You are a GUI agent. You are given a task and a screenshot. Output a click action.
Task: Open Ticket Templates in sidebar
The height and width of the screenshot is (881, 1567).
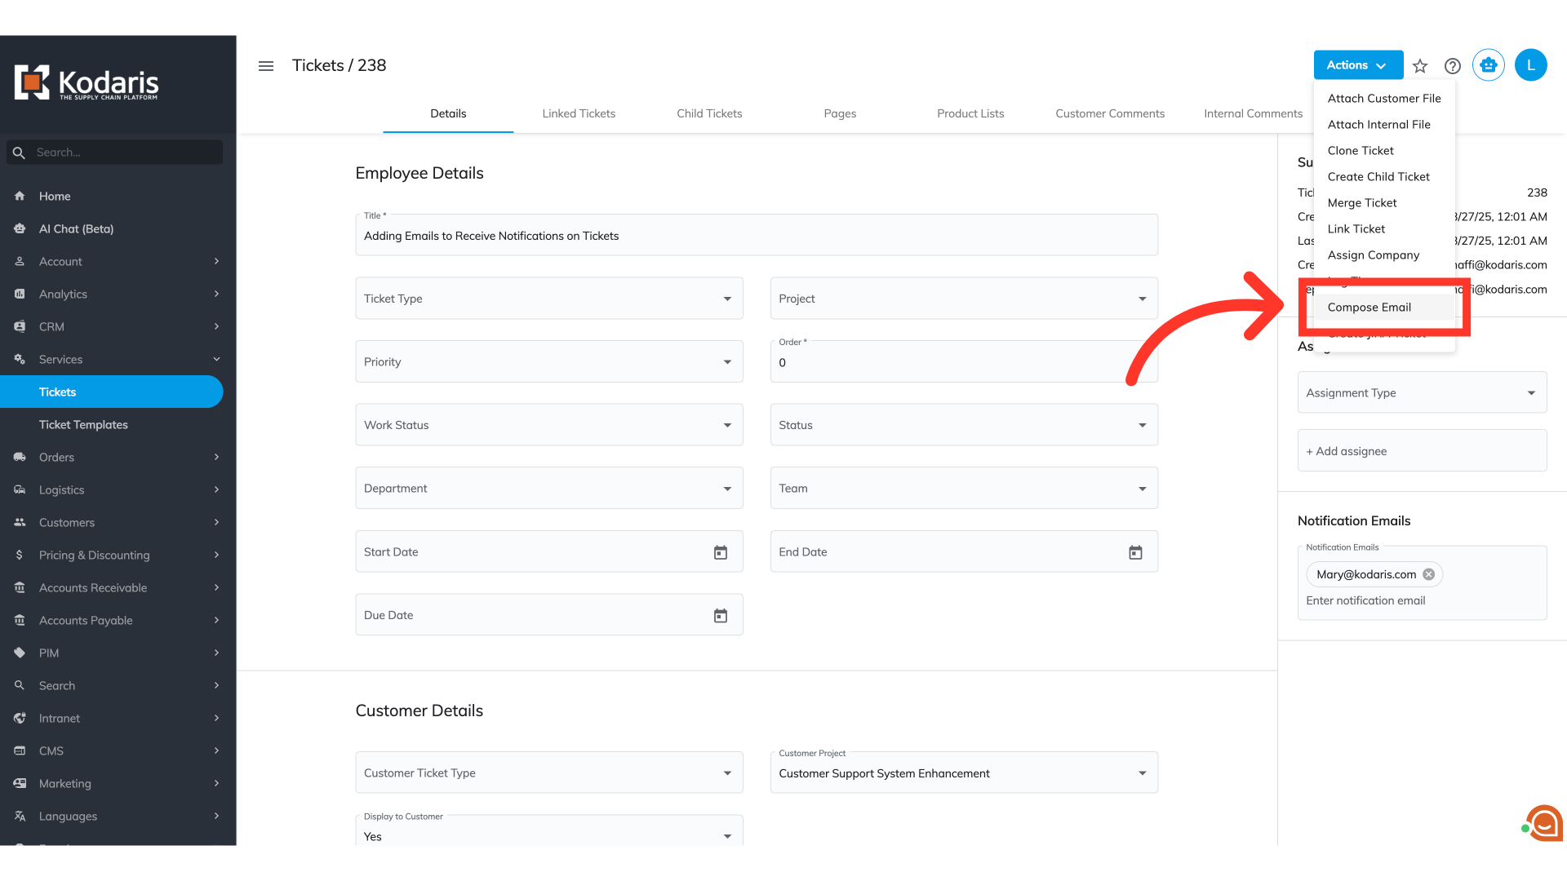pyautogui.click(x=83, y=425)
